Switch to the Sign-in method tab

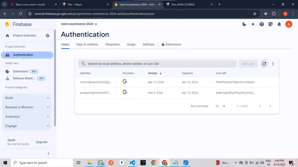87,44
